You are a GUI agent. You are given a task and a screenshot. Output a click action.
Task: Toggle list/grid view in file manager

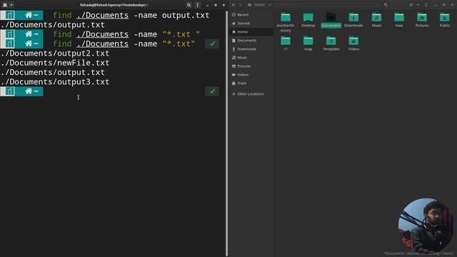(x=411, y=5)
